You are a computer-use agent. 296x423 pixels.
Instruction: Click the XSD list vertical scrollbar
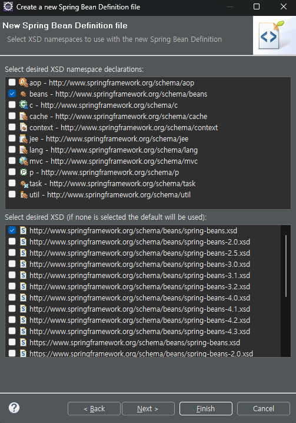pos(286,266)
